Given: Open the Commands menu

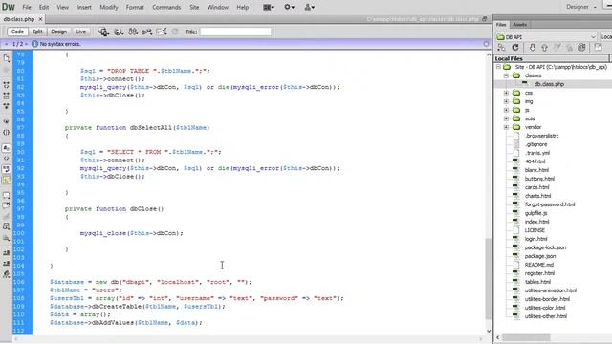Looking at the screenshot, I should tap(166, 7).
